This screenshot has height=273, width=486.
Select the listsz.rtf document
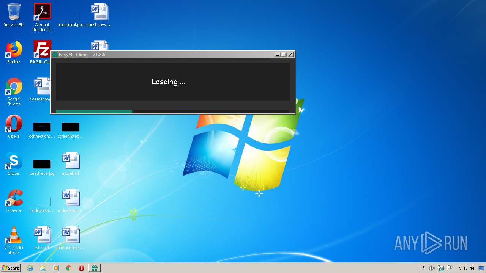[42, 238]
